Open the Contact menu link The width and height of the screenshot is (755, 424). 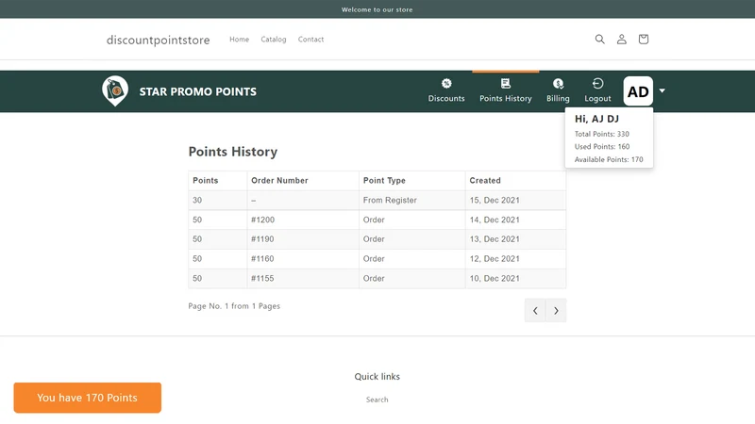pyautogui.click(x=310, y=40)
